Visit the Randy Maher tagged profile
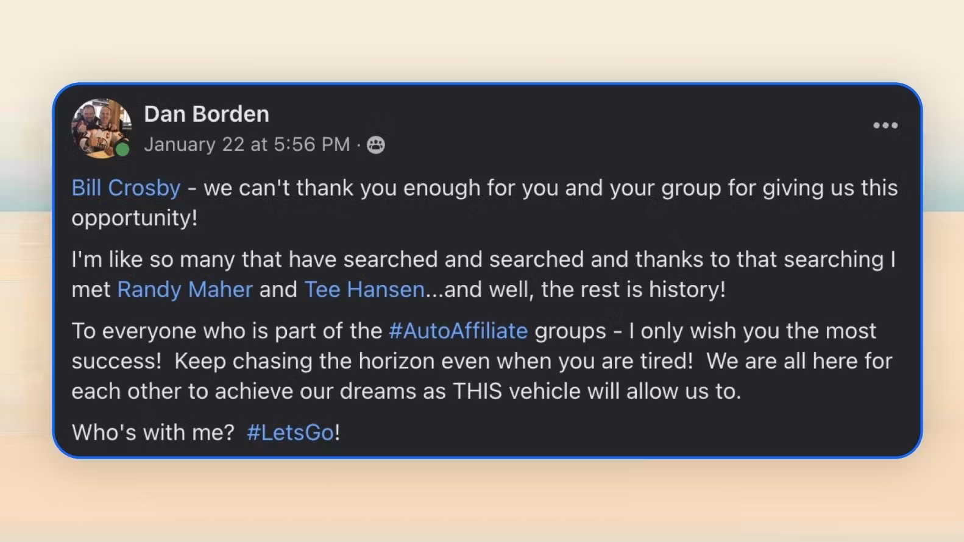Viewport: 964px width, 542px height. pyautogui.click(x=185, y=289)
